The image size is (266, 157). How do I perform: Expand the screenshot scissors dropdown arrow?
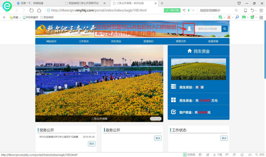point(233,18)
